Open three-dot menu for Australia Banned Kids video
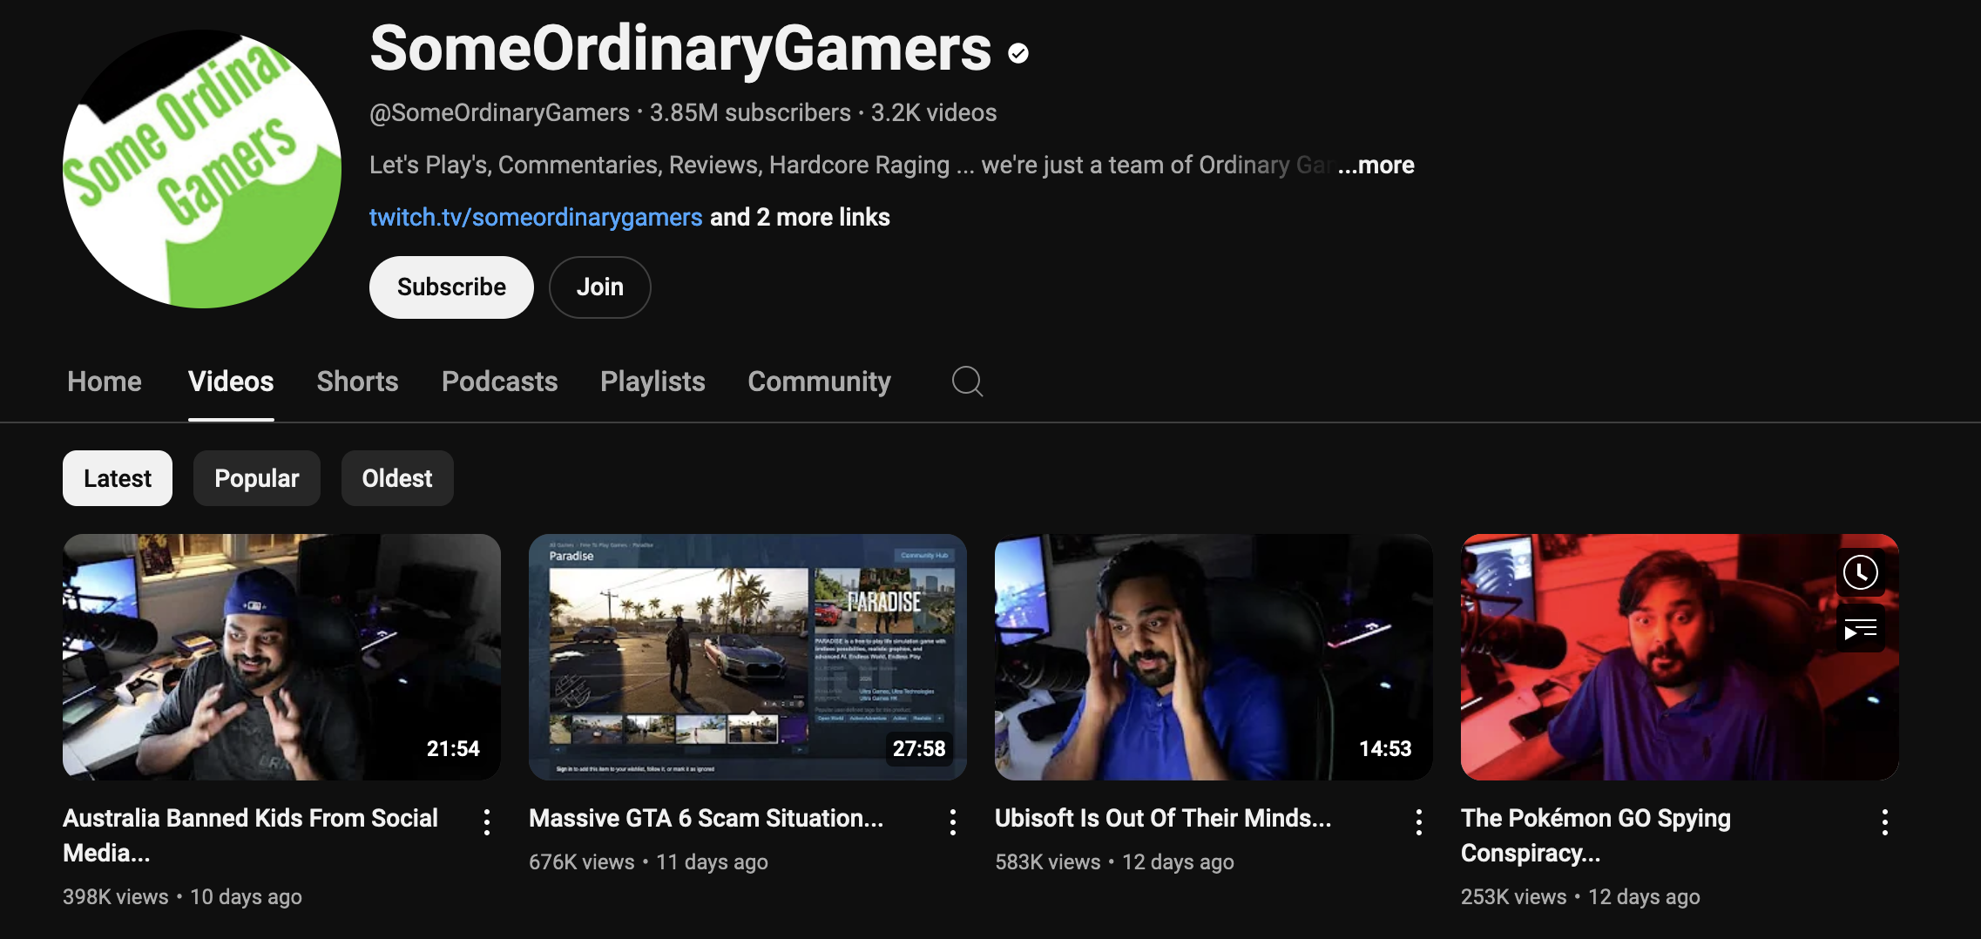The height and width of the screenshot is (939, 1981). [487, 821]
